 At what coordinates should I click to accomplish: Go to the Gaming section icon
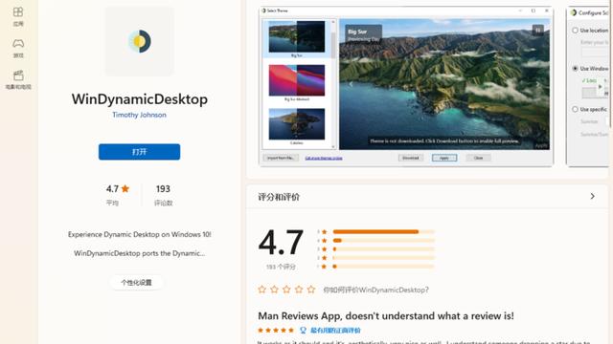coord(18,48)
